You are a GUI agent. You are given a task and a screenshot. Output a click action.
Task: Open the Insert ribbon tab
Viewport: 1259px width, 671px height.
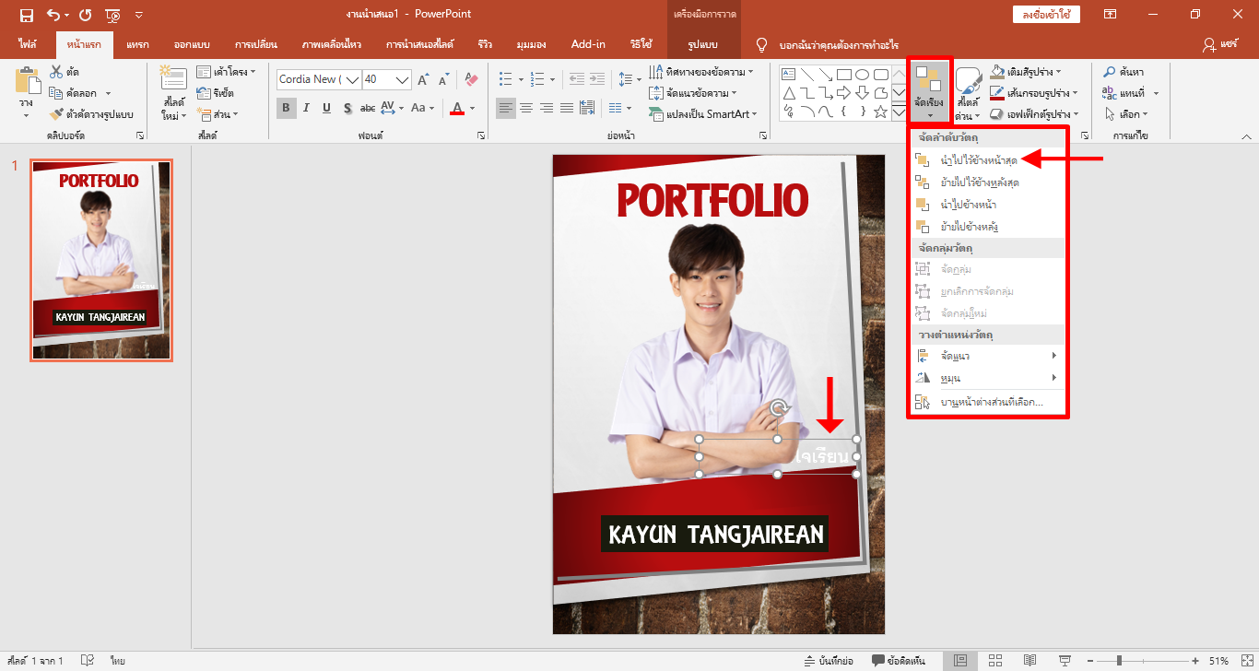point(137,44)
